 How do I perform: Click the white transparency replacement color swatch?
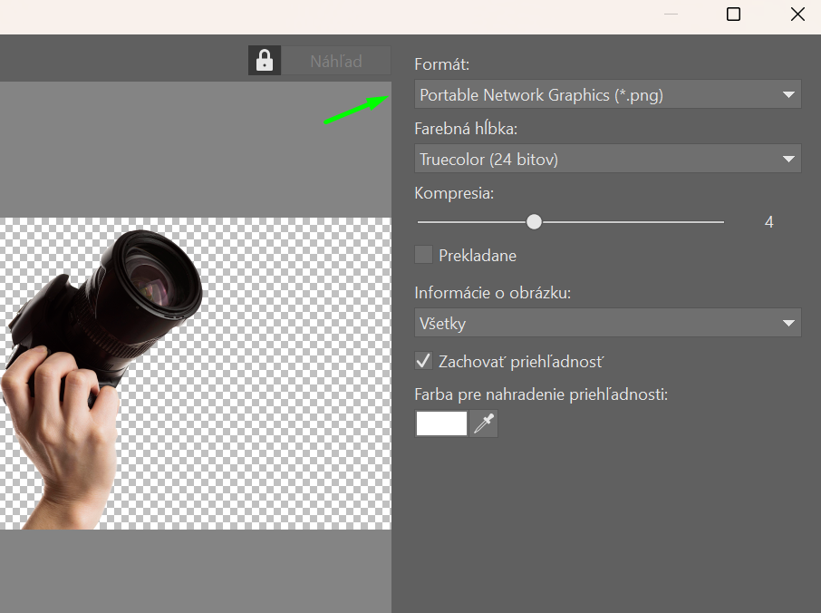[x=441, y=423]
